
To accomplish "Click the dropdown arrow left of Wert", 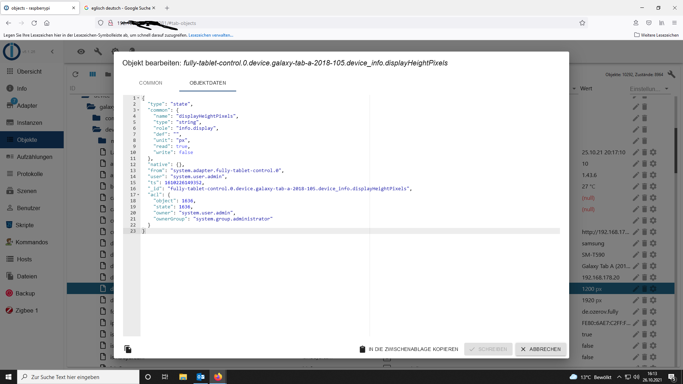I will point(574,89).
